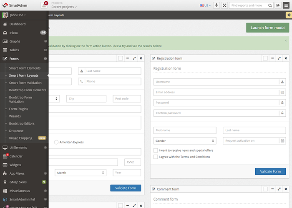This screenshot has height=208, width=292.
Task: Click the Launch form modal button
Action: click(267, 28)
